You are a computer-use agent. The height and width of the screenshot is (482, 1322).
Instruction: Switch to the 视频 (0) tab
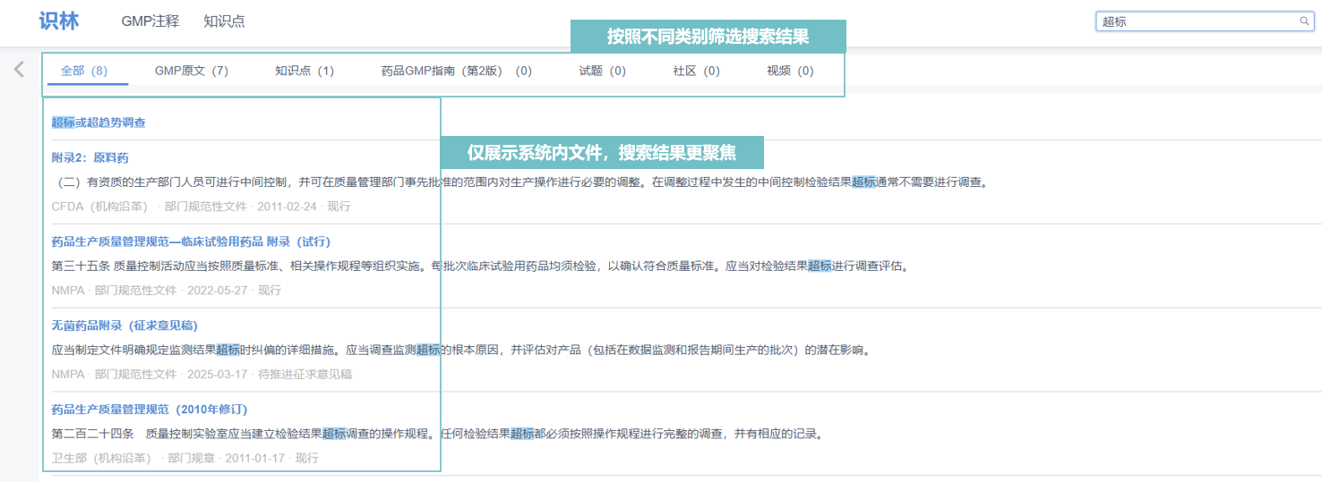[x=791, y=71]
